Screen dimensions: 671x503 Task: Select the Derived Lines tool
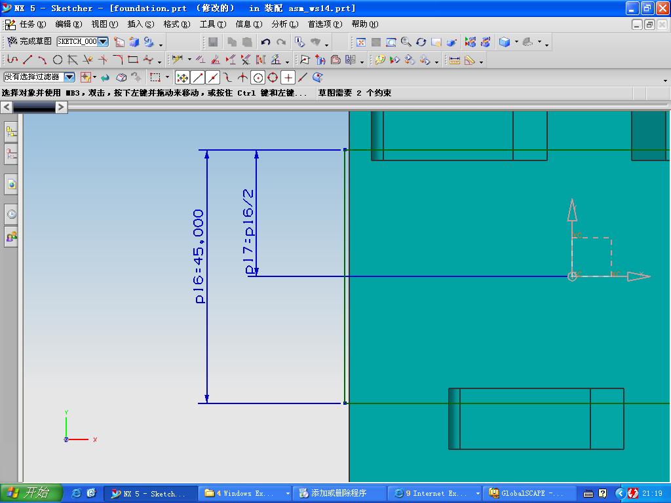click(x=73, y=60)
